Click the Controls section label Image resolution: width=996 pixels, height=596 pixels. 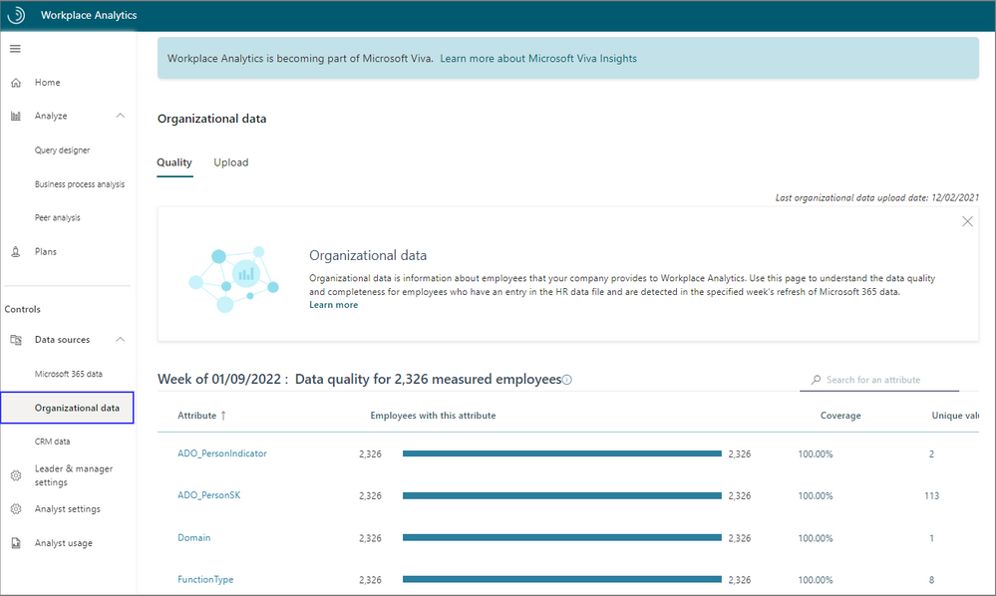[22, 310]
